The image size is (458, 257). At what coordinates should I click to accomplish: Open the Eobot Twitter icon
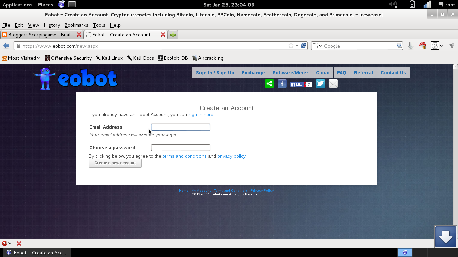coord(320,84)
